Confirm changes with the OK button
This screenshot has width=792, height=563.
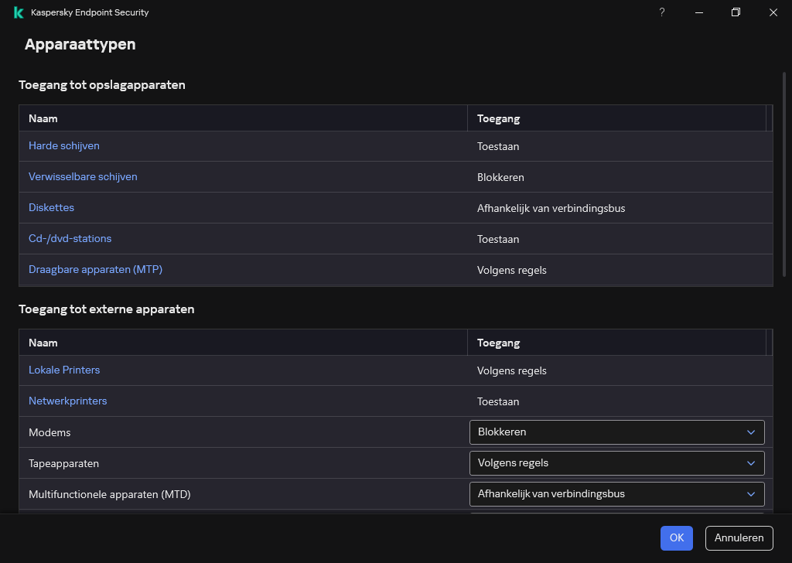tap(677, 537)
